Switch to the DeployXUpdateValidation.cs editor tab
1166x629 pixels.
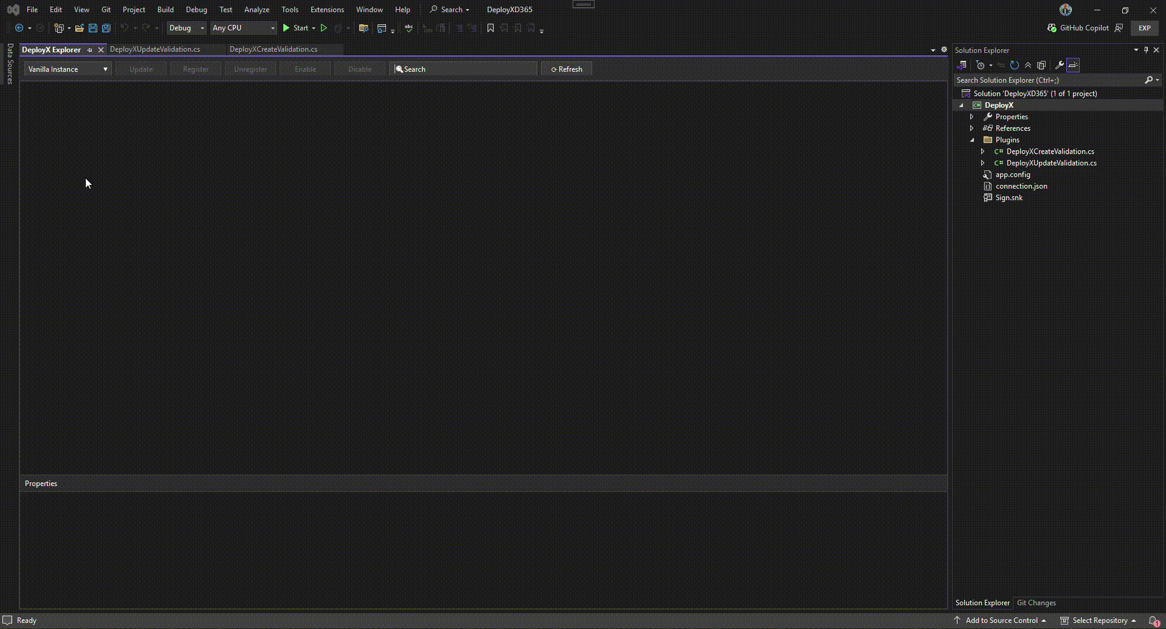click(155, 49)
